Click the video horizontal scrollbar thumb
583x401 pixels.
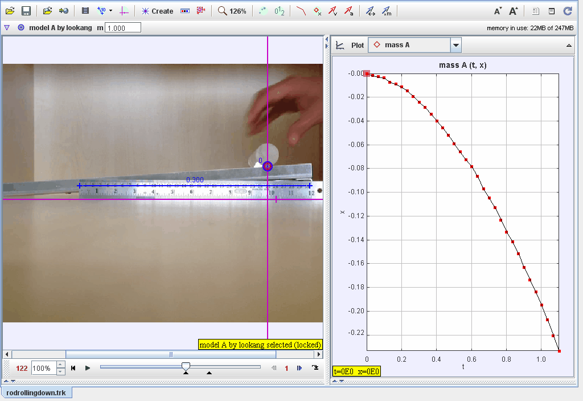171,354
